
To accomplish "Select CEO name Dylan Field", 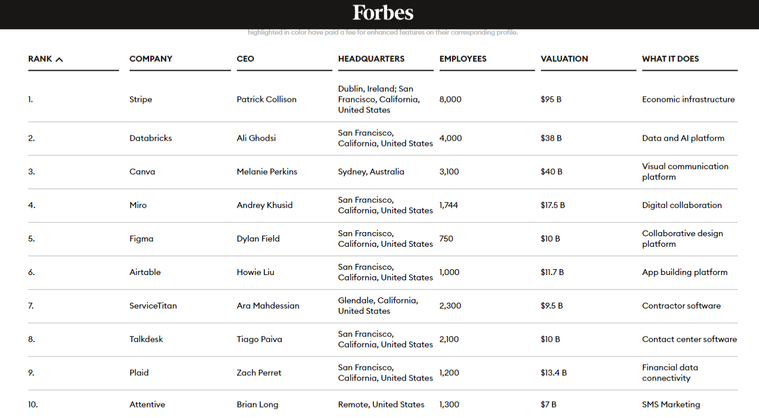I will click(x=258, y=239).
